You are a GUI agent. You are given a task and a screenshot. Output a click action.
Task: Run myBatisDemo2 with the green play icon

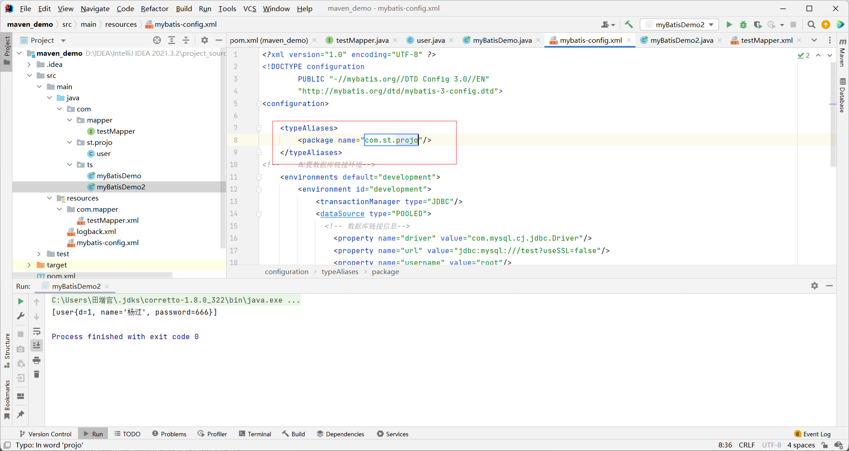click(729, 25)
